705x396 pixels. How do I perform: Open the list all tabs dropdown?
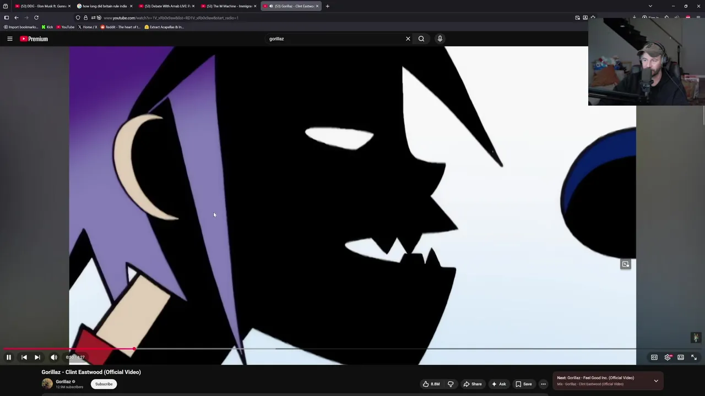[x=650, y=6]
